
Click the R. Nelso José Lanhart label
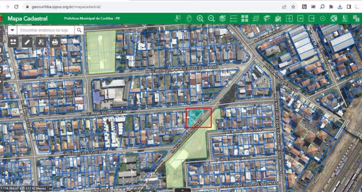(187, 136)
